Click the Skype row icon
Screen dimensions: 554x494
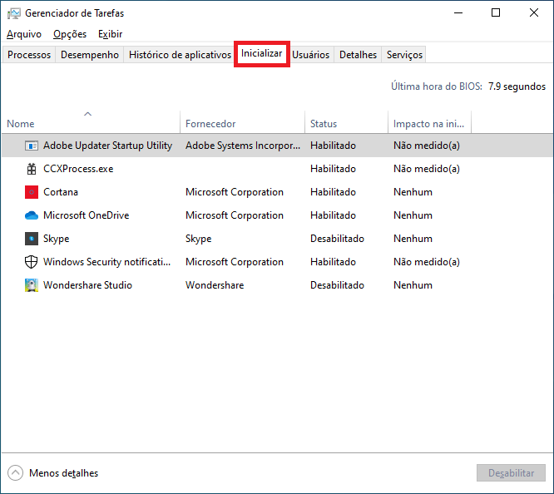tap(32, 239)
